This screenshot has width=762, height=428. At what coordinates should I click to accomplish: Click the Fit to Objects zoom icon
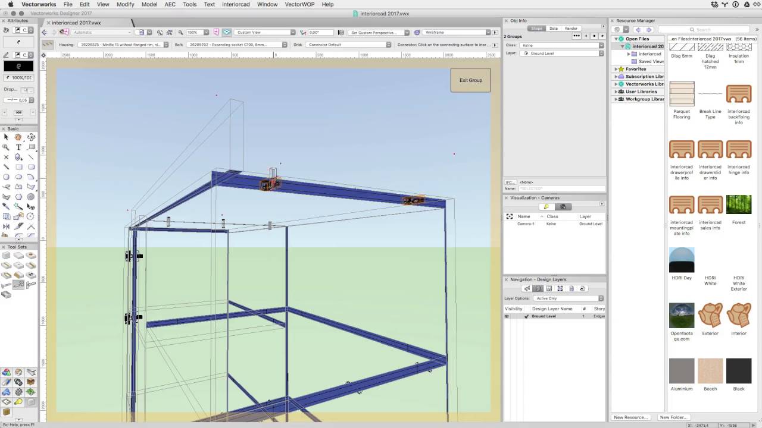pos(170,32)
